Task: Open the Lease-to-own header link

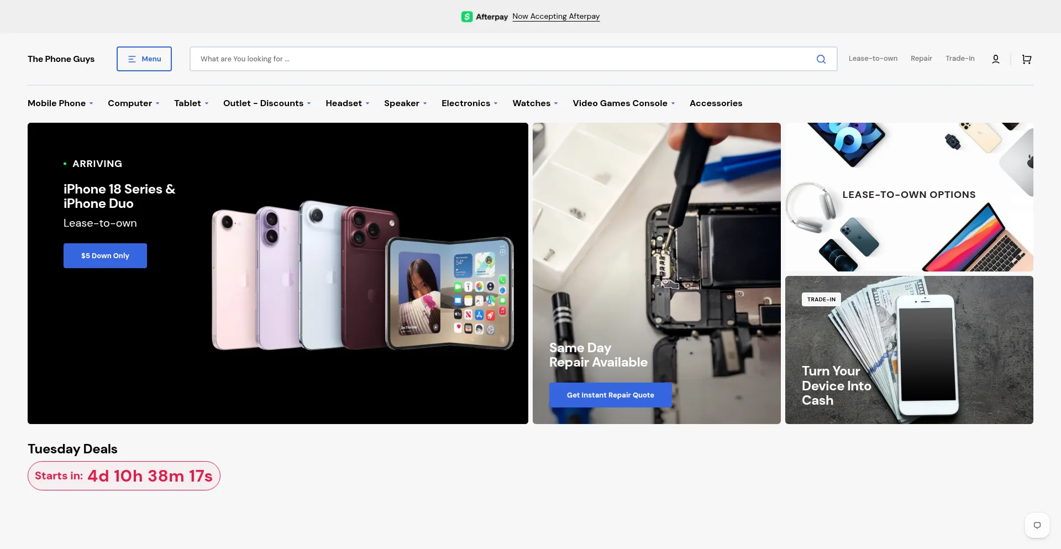Action: 873,59
